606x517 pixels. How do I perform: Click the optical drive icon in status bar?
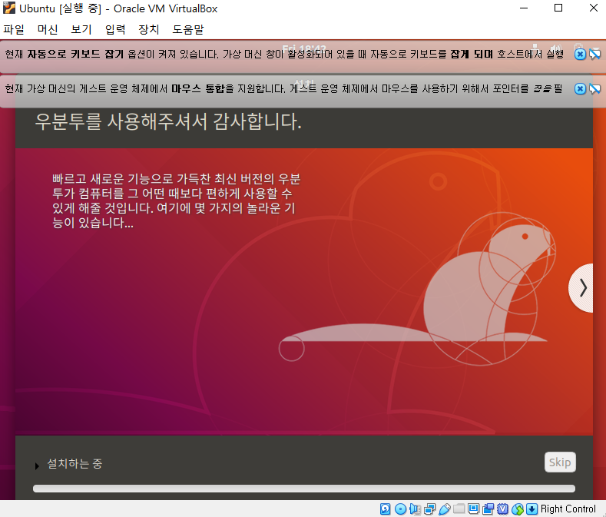(400, 509)
